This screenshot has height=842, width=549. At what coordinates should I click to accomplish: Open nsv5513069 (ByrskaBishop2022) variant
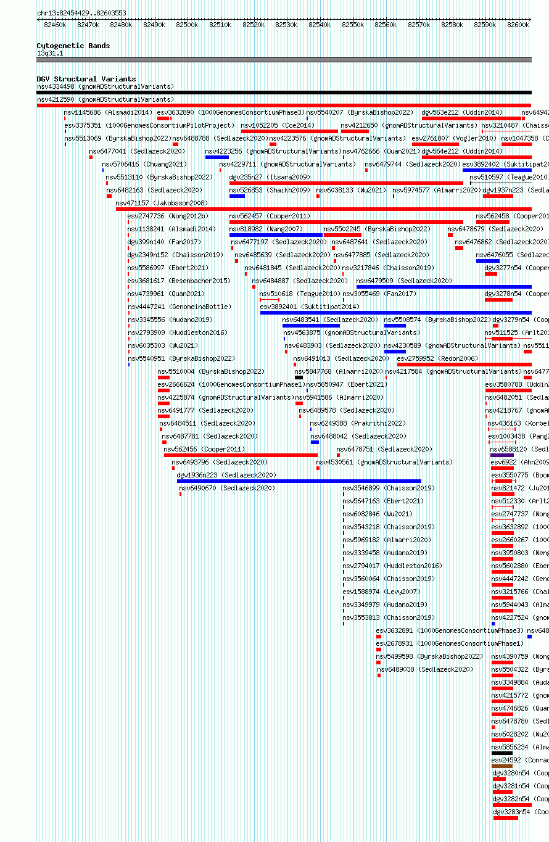[x=117, y=138]
